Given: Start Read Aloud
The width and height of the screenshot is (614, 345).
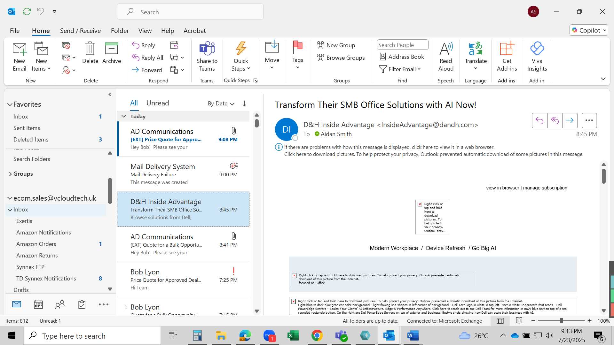Looking at the screenshot, I should tap(446, 57).
